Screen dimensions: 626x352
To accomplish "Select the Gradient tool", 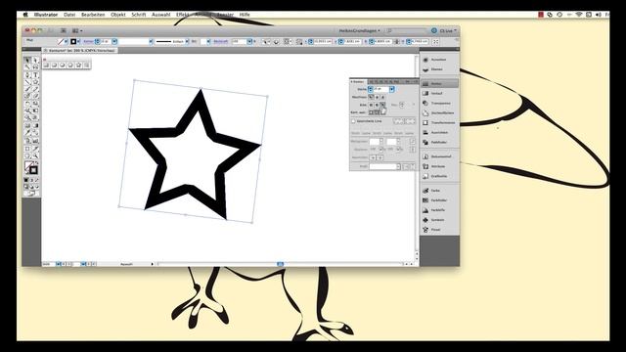I will pos(35,125).
